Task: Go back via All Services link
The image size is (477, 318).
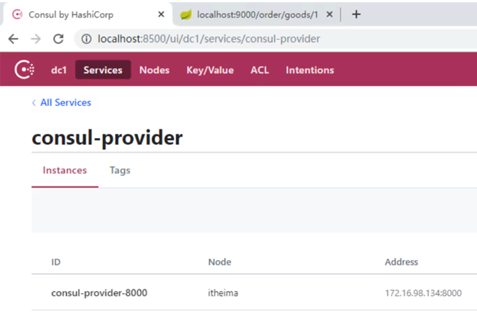Action: coord(62,102)
